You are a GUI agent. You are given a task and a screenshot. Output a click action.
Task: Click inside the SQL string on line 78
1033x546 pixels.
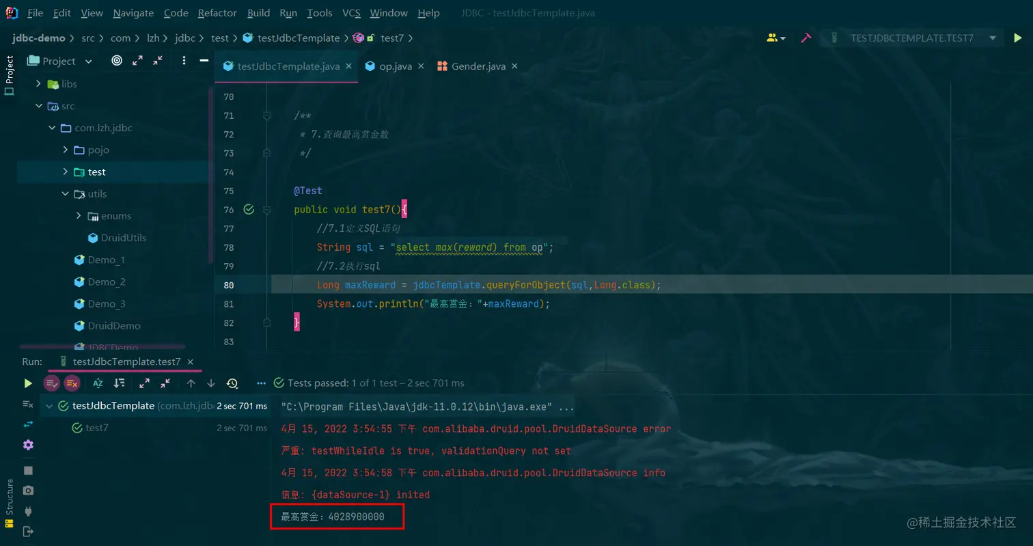click(x=470, y=247)
